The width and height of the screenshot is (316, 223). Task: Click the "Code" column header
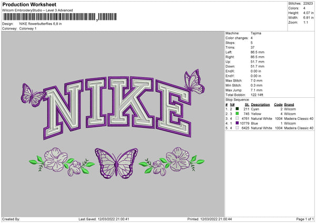click(278, 105)
